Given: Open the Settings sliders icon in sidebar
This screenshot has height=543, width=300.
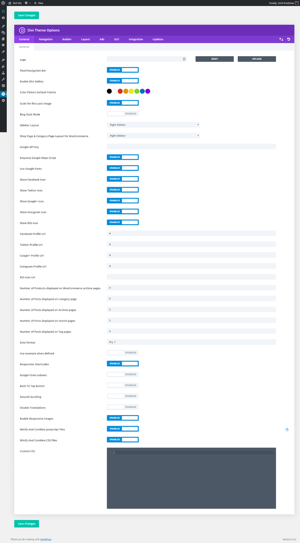Looking at the screenshot, I should 3,86.
